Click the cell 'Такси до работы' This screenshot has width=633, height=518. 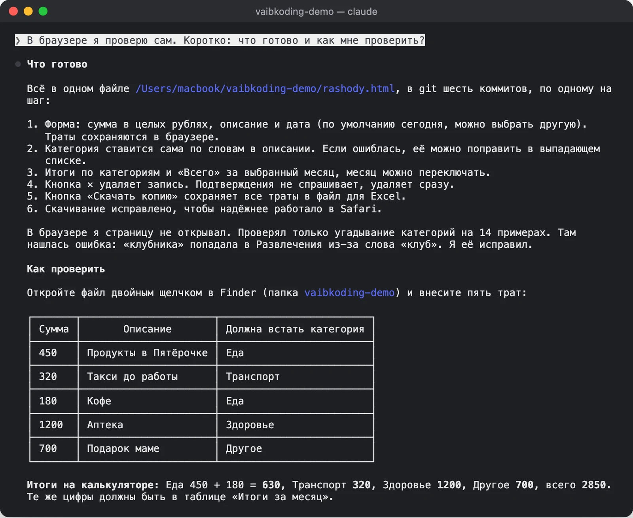132,377
